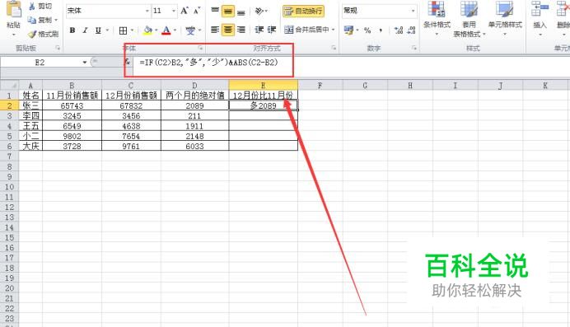Click the Copy (复制) icon
This screenshot has width=570, height=327.
pos(32,20)
